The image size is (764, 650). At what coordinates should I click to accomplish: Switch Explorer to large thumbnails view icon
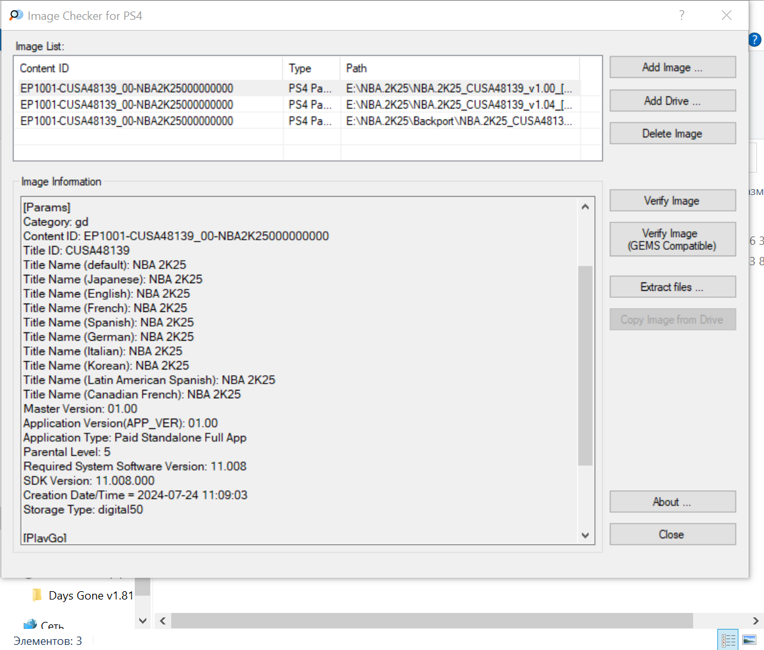pyautogui.click(x=749, y=639)
